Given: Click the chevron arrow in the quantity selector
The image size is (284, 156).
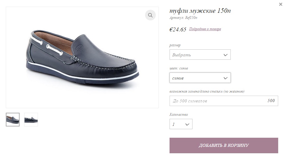Looking at the screenshot, I should (187, 124).
